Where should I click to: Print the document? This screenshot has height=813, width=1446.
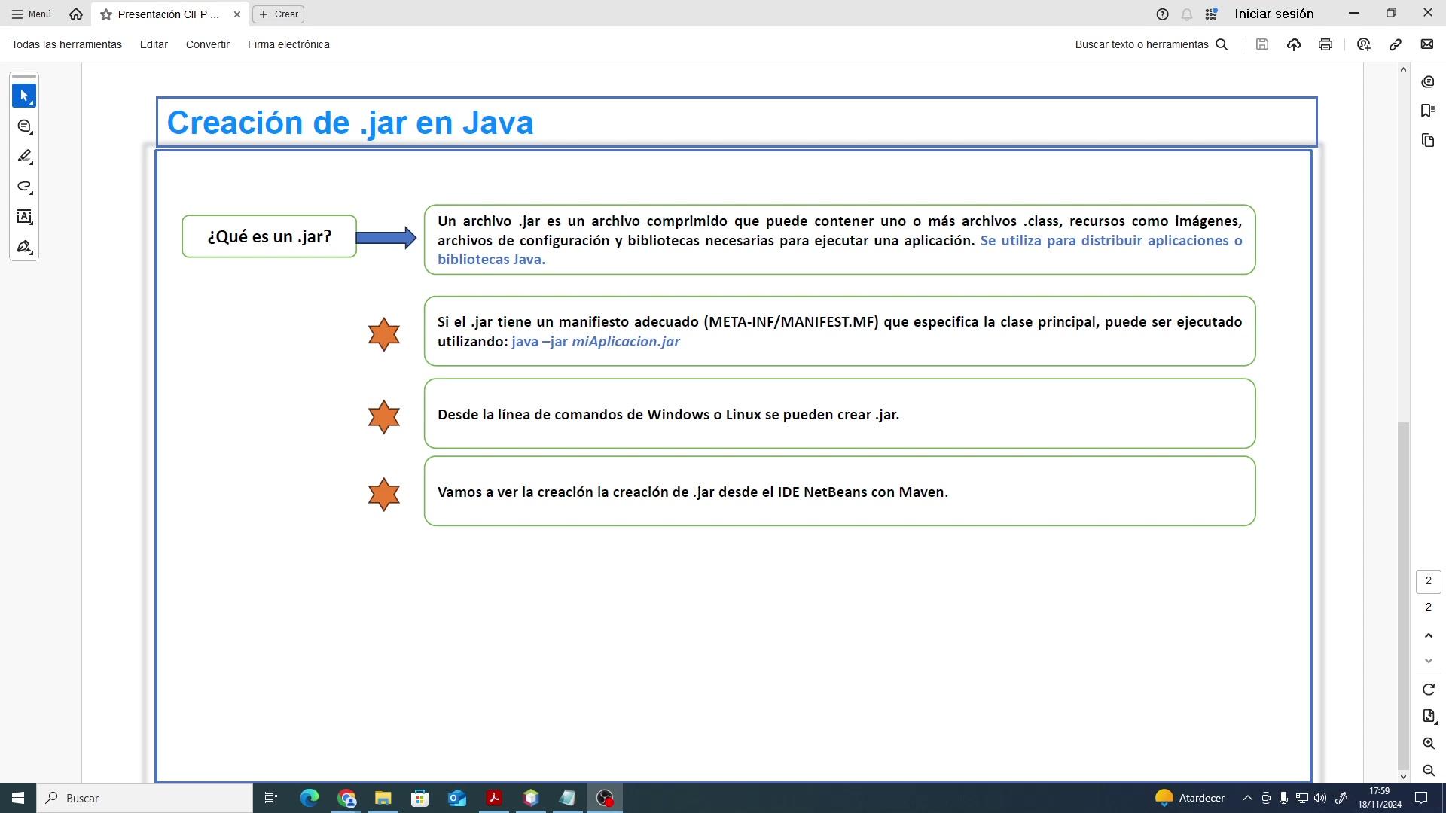pos(1325,44)
